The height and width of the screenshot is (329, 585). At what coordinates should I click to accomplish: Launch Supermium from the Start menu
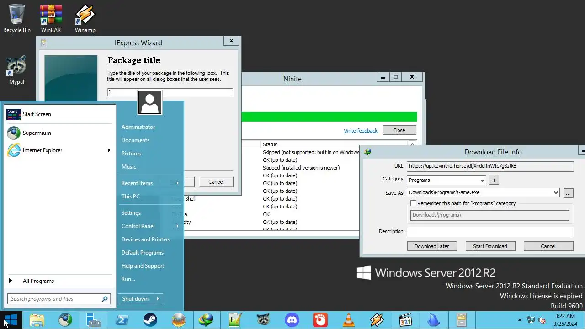coord(59,133)
